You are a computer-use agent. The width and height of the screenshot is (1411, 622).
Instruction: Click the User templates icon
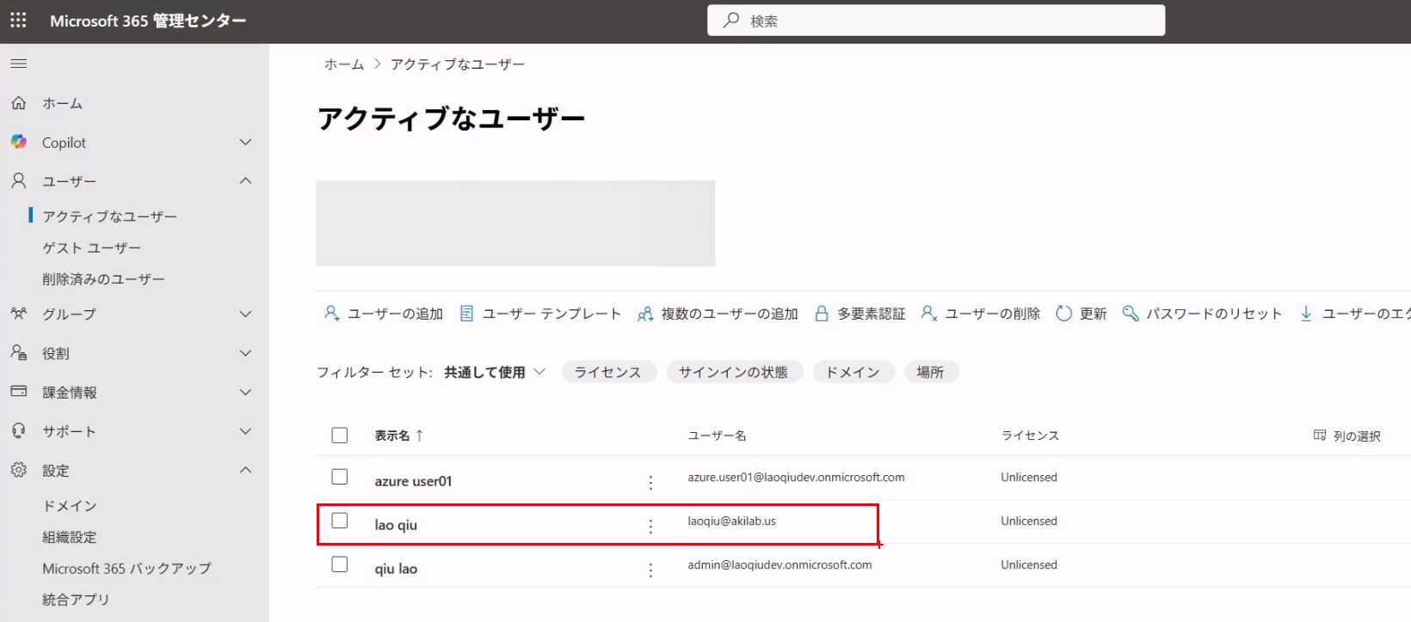(x=466, y=314)
